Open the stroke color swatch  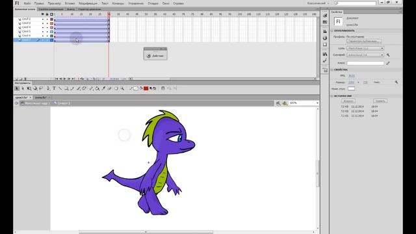[136, 88]
